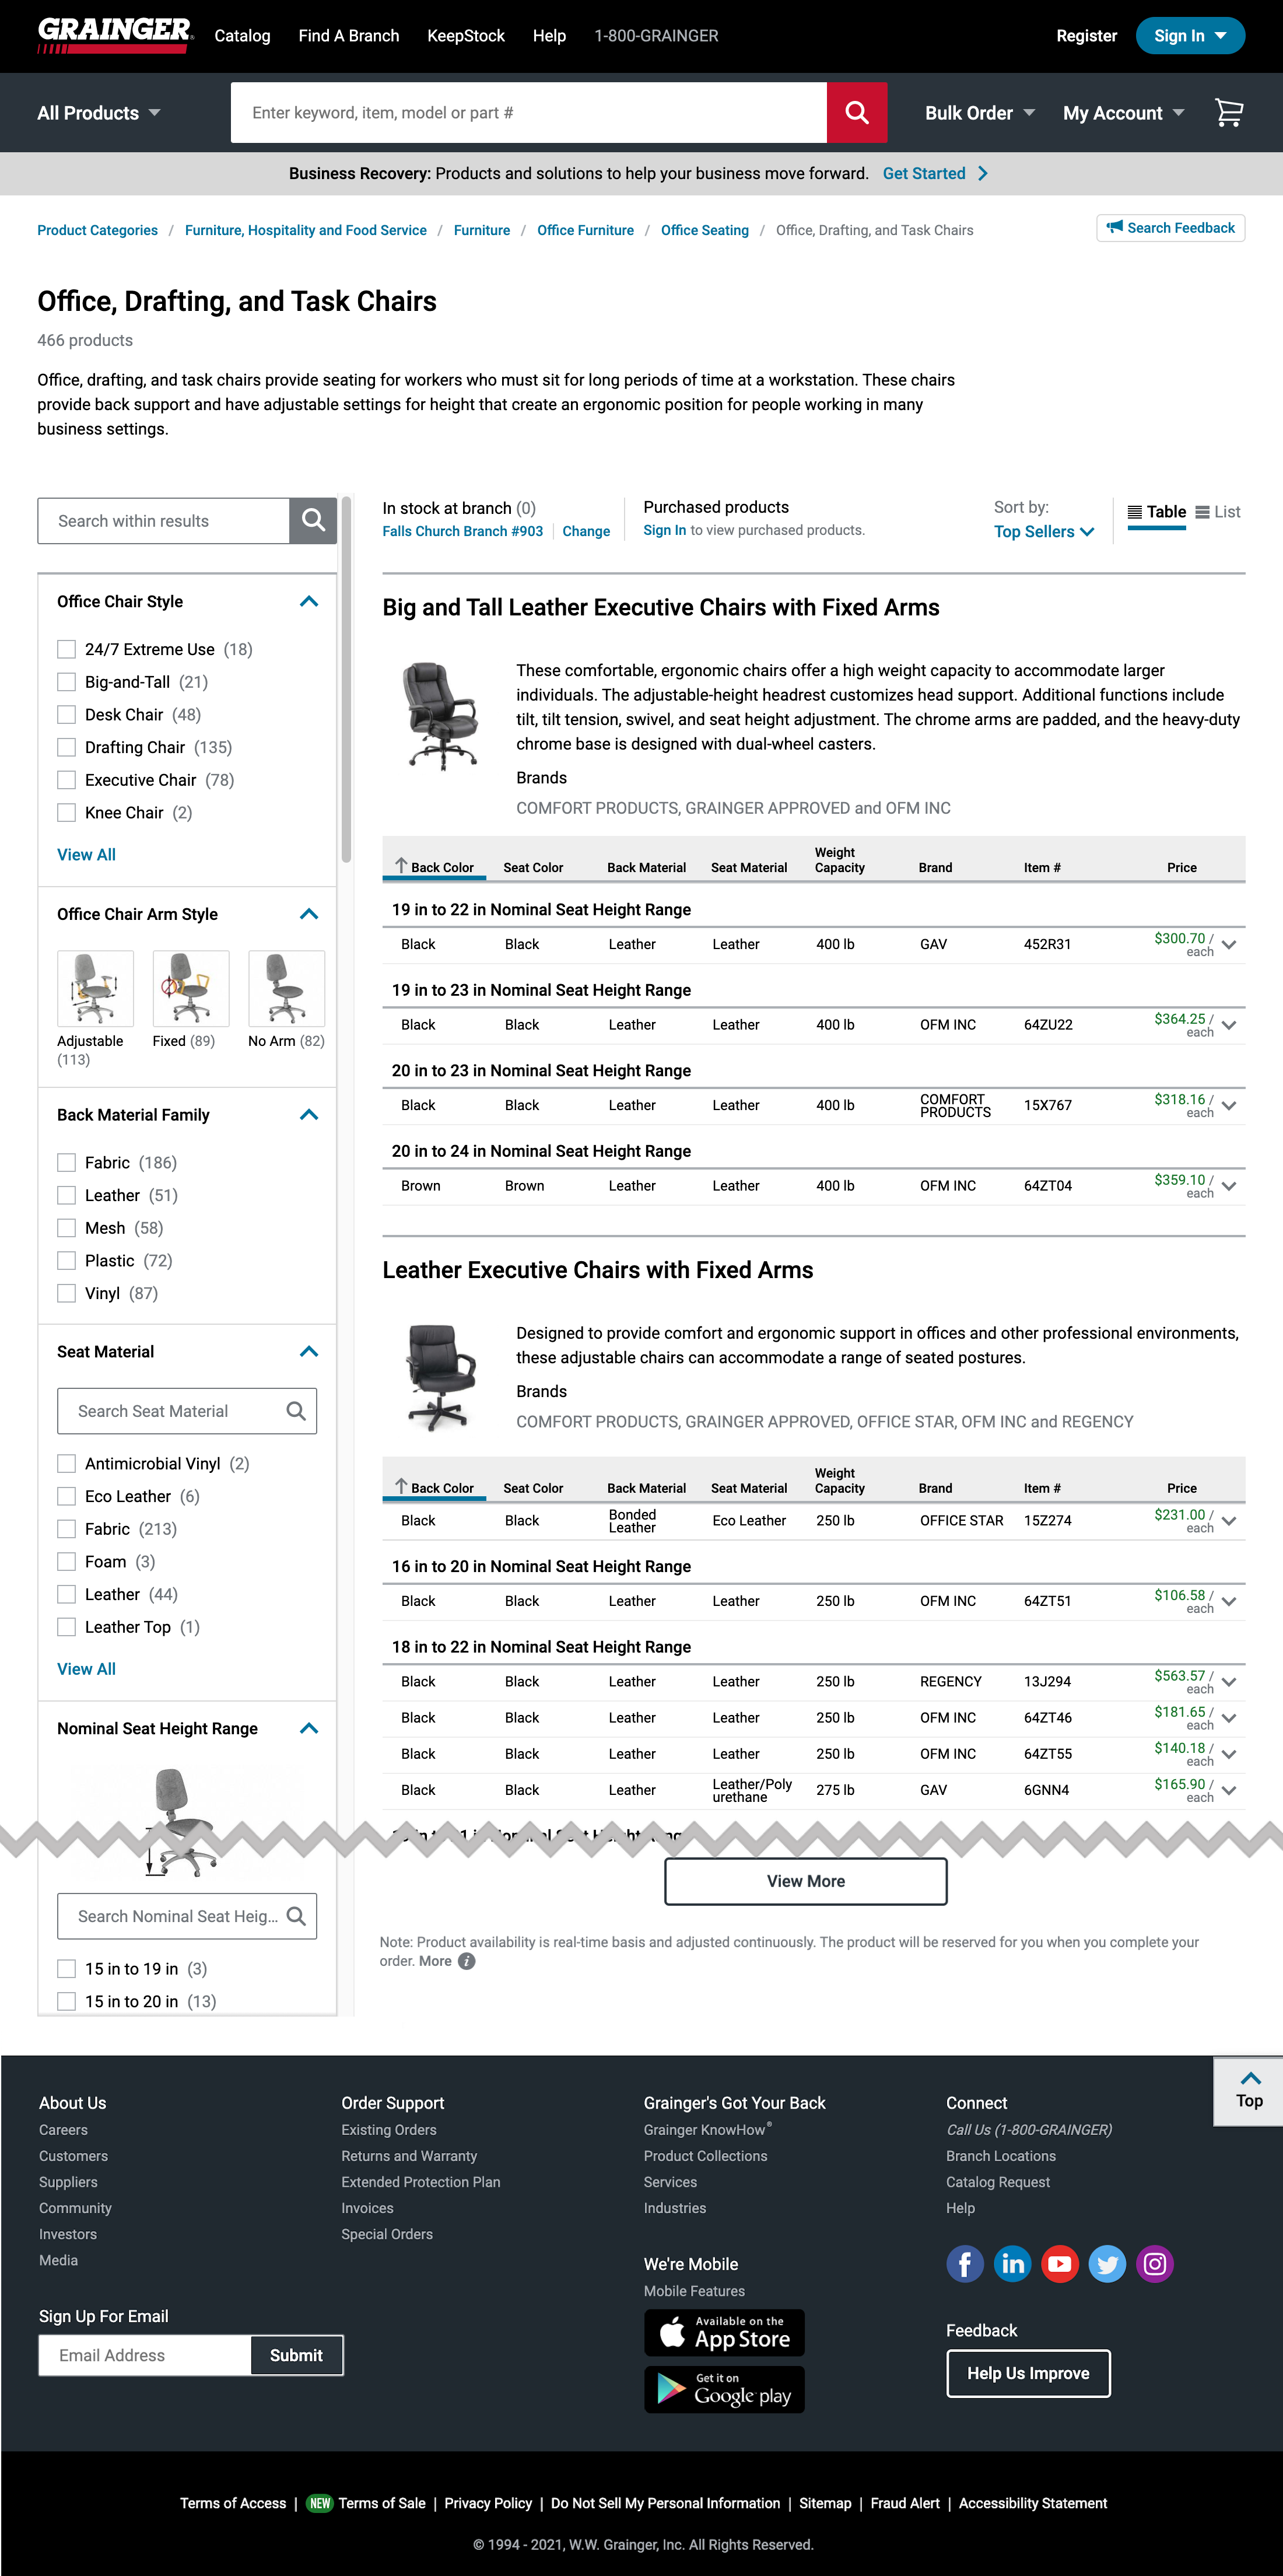Enable the Mesh back material filter
The image size is (1283, 2576).
pos(67,1227)
